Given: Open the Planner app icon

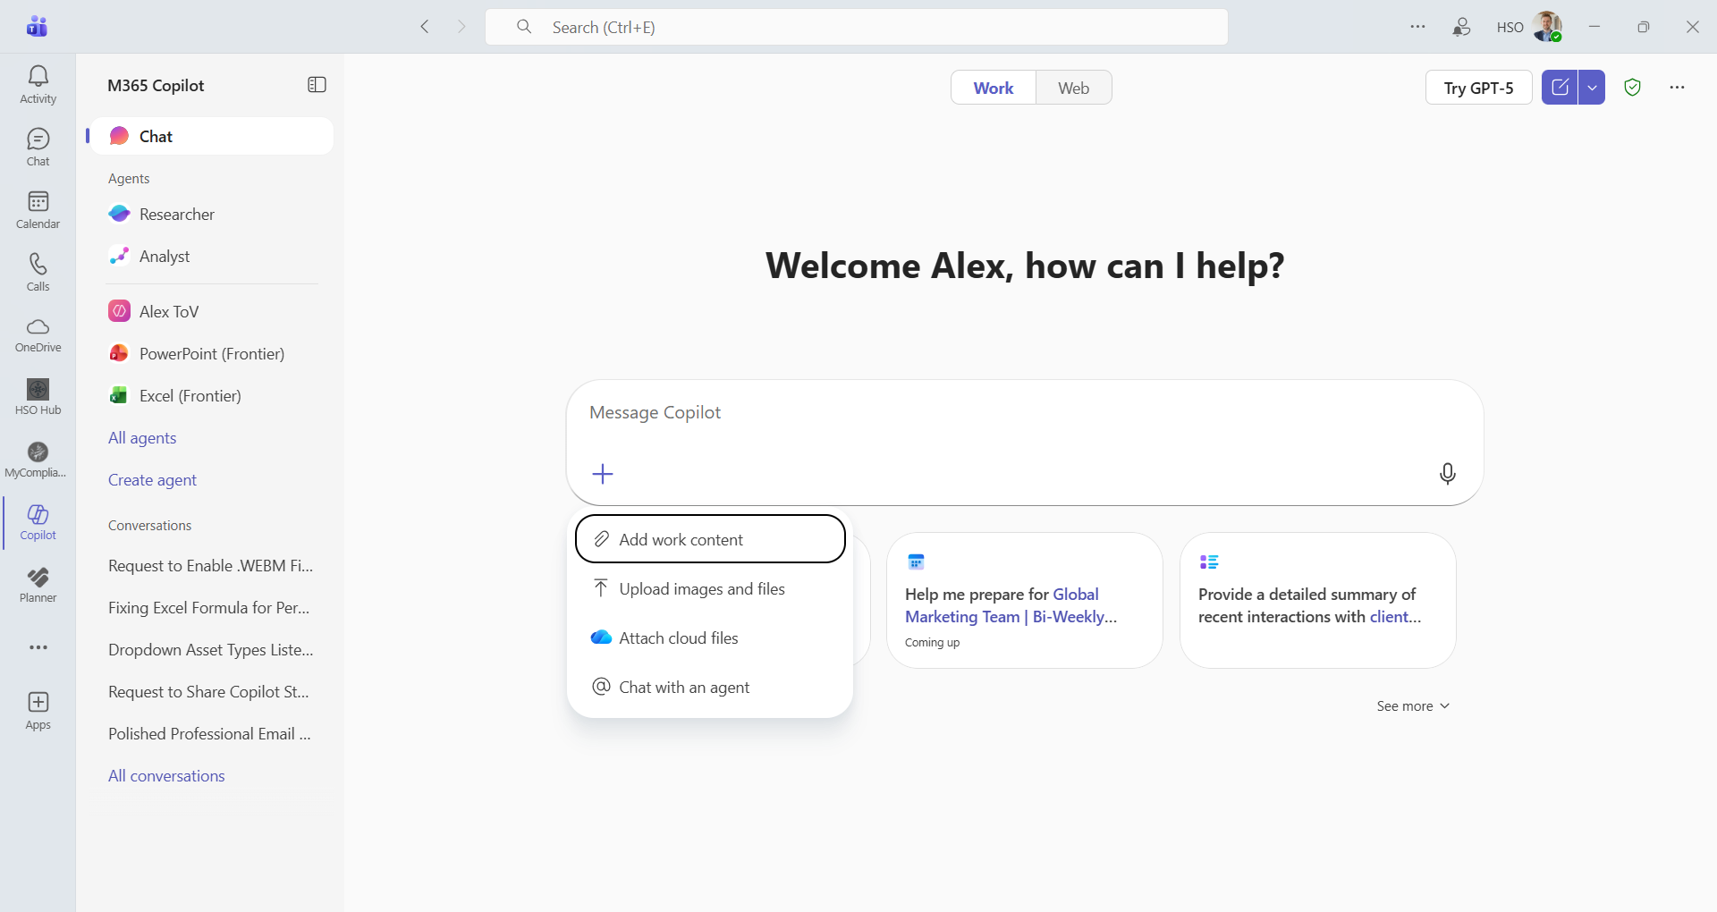Looking at the screenshot, I should [x=38, y=585].
